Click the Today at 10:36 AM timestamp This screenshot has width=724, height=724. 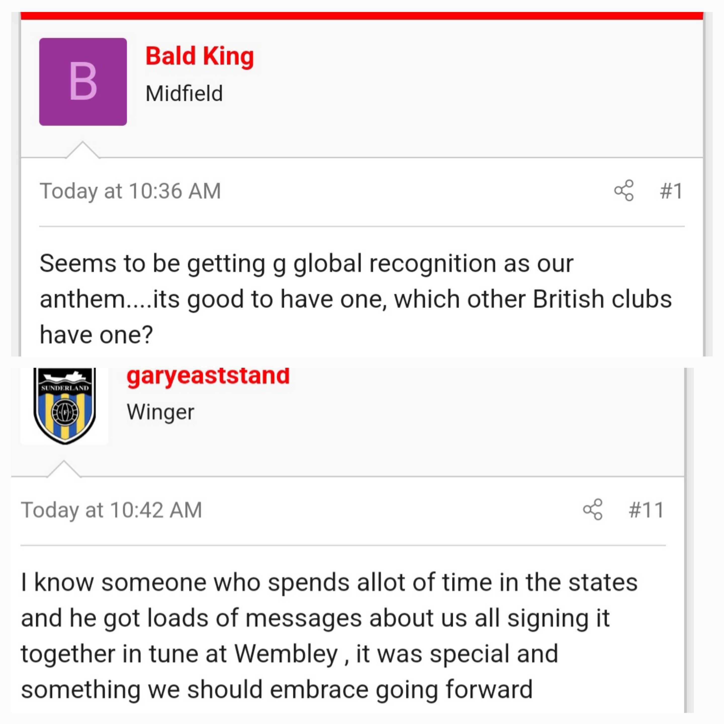[130, 191]
